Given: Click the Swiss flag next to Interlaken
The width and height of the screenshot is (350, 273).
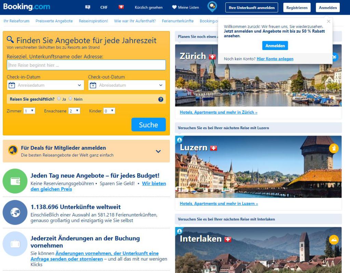Looking at the screenshot, I should coord(228,239).
